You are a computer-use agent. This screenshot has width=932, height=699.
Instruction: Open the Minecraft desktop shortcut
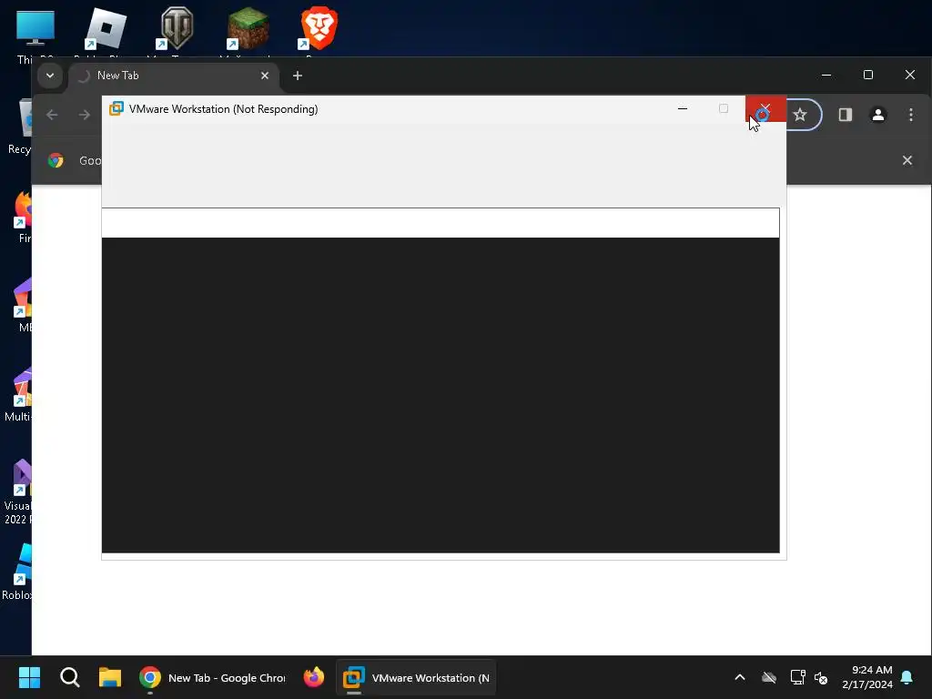click(248, 28)
